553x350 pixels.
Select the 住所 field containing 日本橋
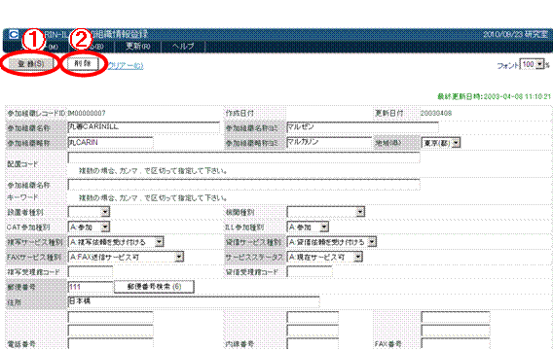194,301
